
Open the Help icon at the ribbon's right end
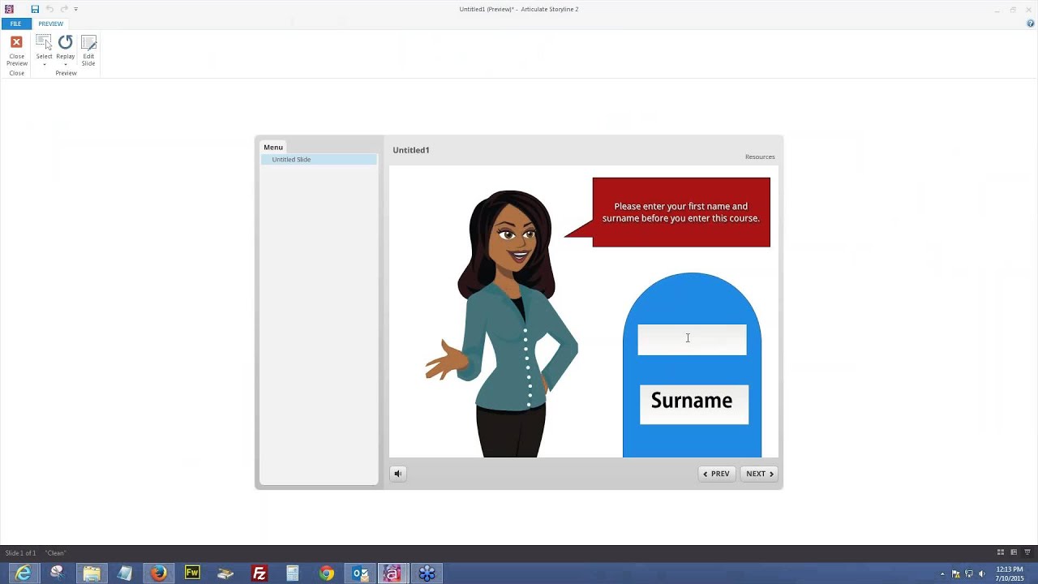pyautogui.click(x=1031, y=24)
